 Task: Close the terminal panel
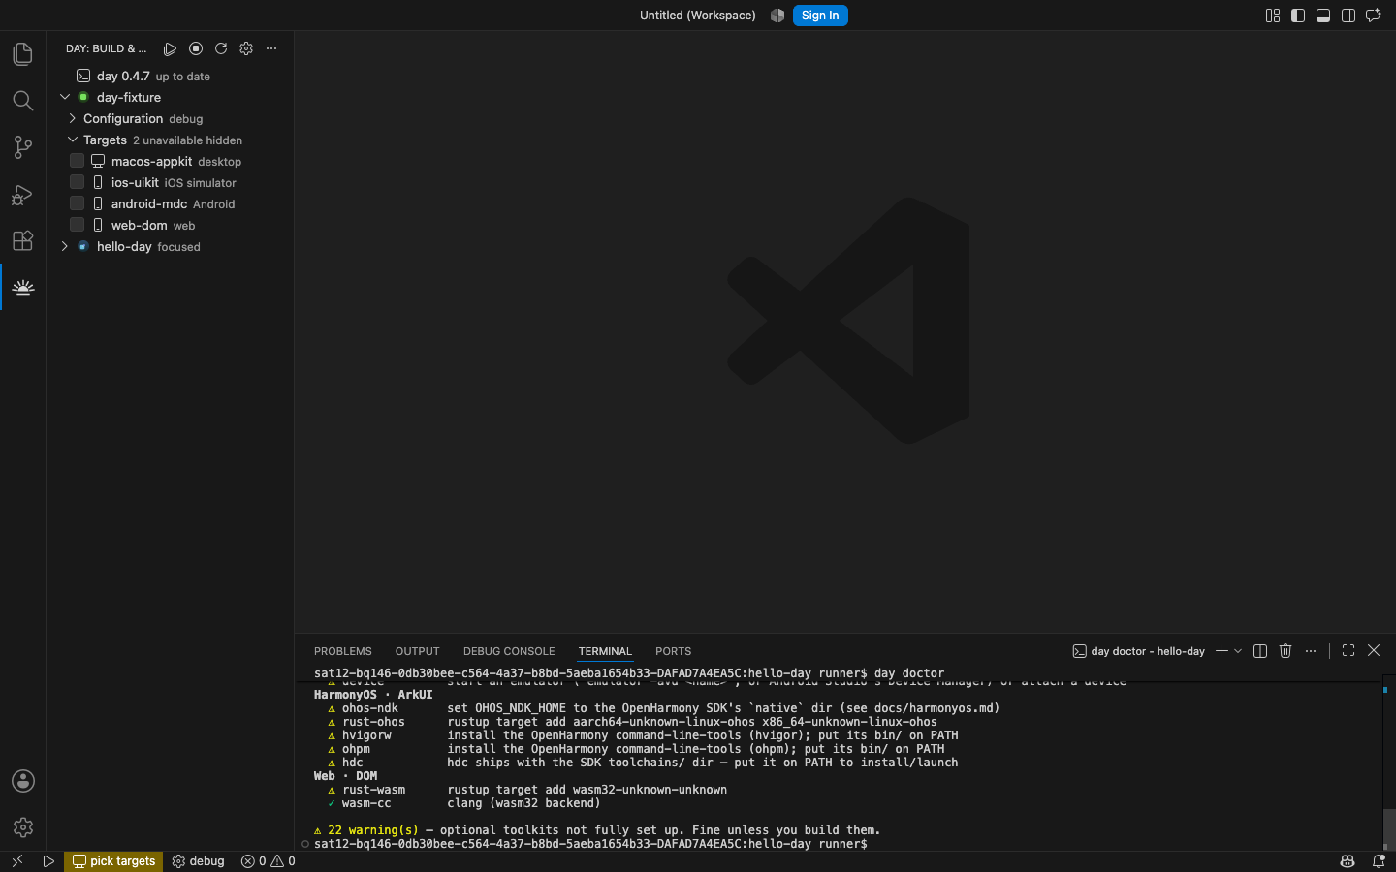pyautogui.click(x=1374, y=651)
